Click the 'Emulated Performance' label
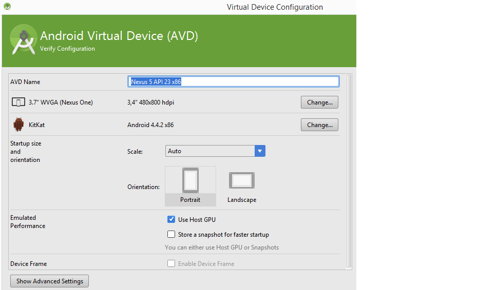This screenshot has height=290, width=477. (28, 222)
